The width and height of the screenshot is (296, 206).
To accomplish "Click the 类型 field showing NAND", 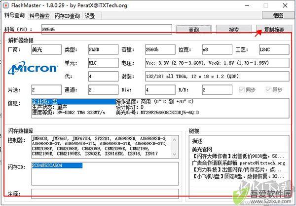I will pyautogui.click(x=103, y=49).
